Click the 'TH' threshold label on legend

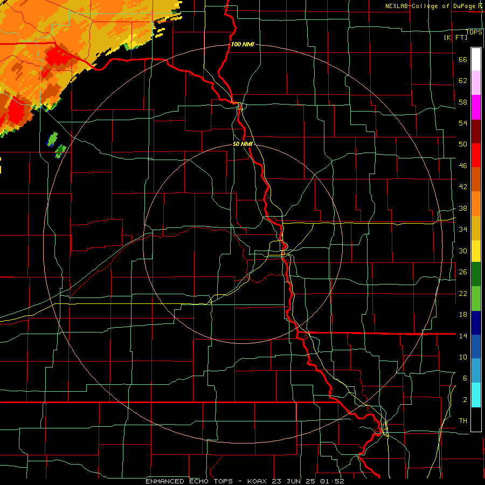pyautogui.click(x=463, y=420)
